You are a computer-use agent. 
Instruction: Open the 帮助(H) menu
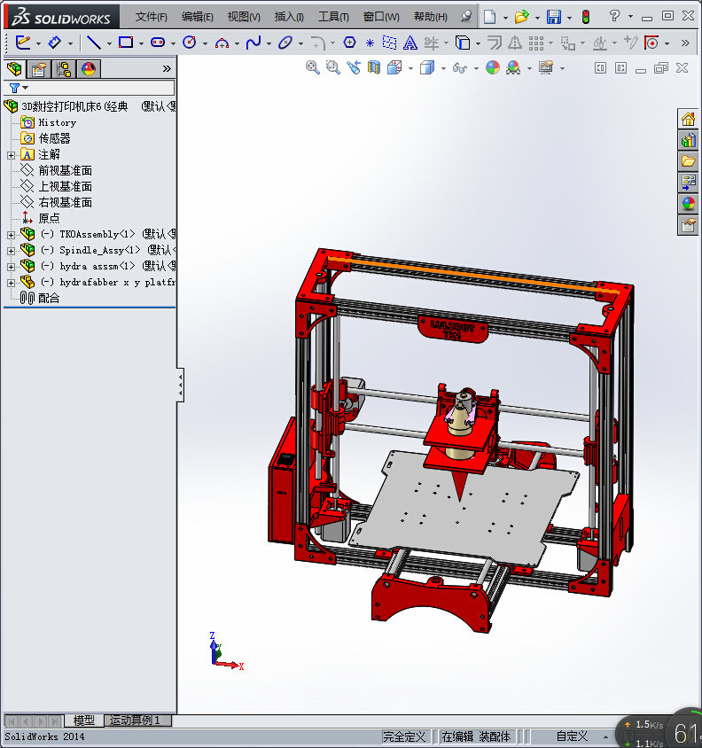[x=431, y=17]
